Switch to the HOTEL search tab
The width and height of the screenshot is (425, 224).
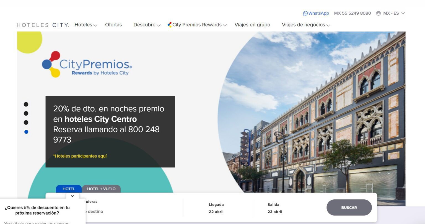coord(69,189)
